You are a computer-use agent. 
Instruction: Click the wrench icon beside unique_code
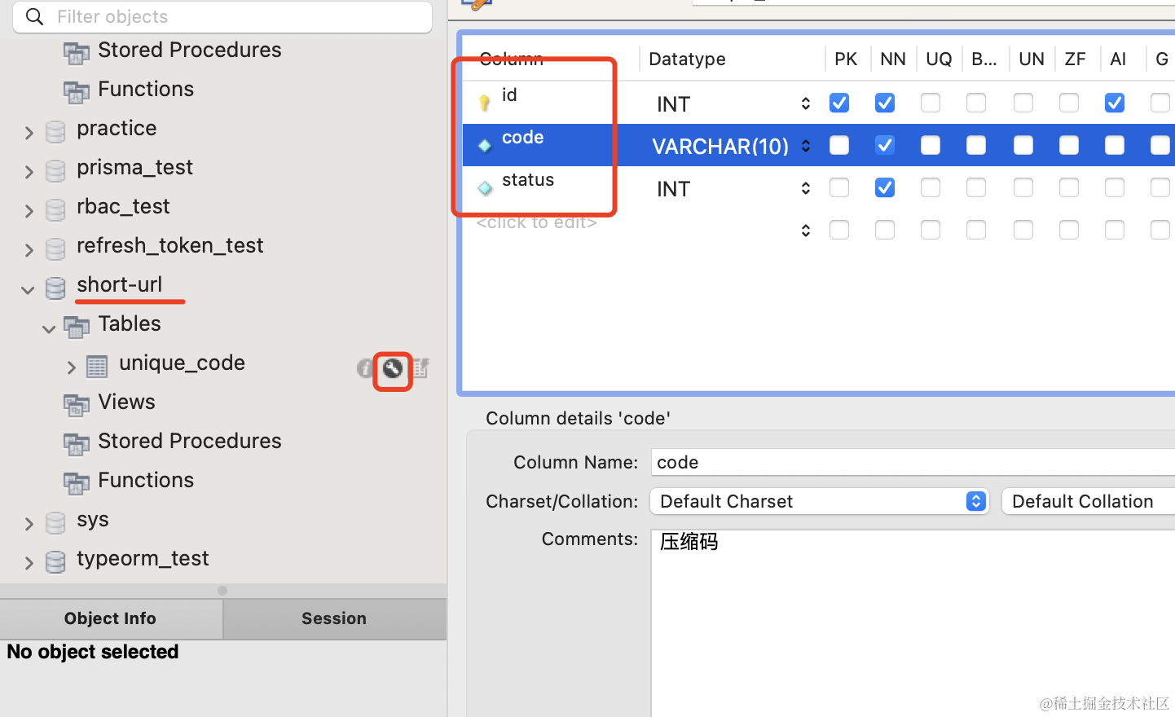tap(393, 369)
